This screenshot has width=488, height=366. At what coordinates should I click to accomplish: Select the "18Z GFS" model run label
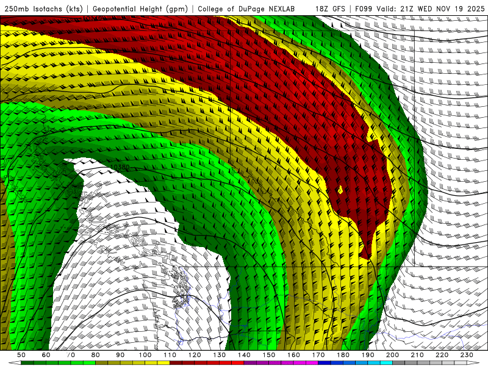[330, 9]
